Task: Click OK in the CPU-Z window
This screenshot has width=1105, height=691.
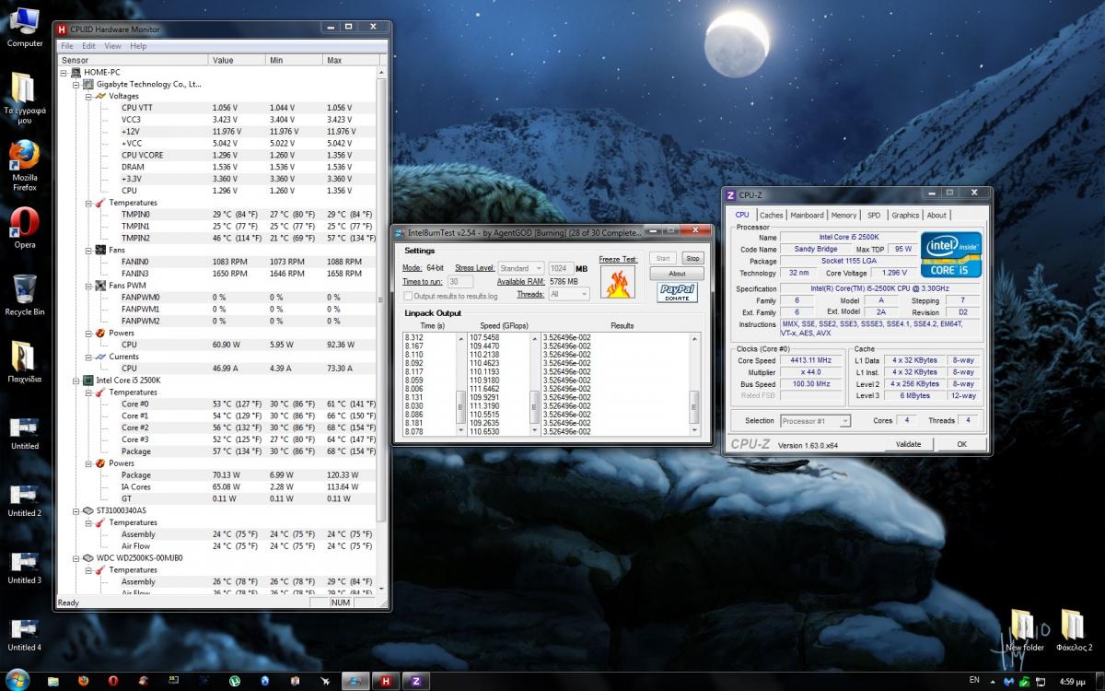Action: pyautogui.click(x=961, y=444)
